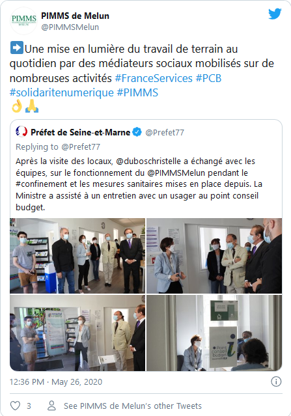See PIMMS de Melun's other Tweets
291x416 pixels.
133,406
